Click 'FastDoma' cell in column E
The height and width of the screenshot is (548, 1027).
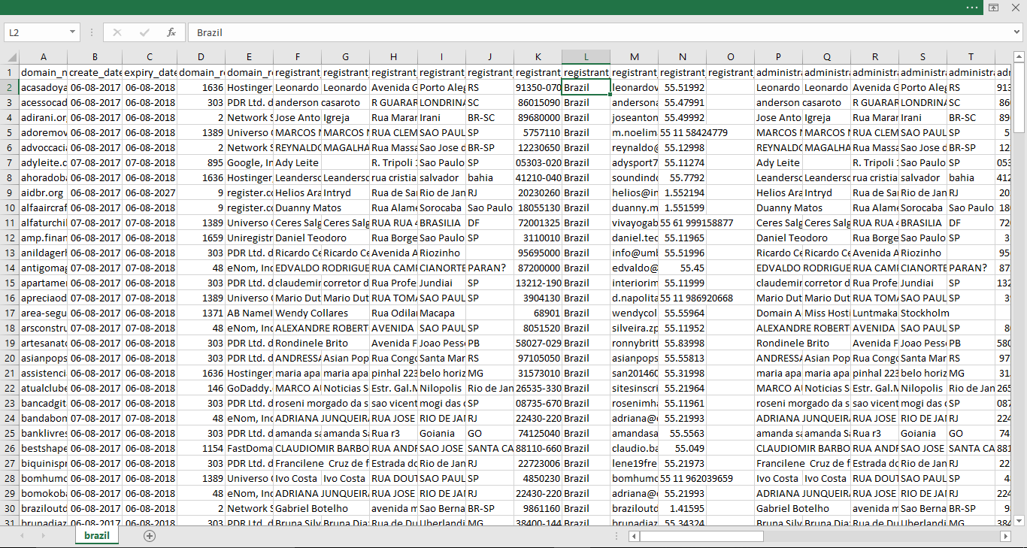pyautogui.click(x=249, y=448)
